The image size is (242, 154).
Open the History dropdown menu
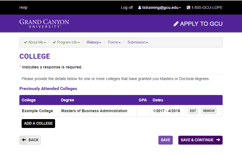point(94,42)
